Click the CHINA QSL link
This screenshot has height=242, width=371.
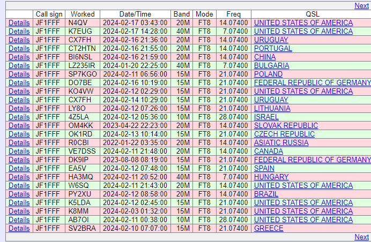point(265,57)
